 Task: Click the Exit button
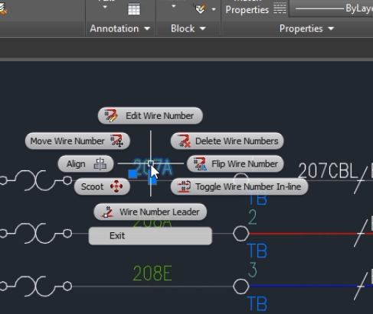(x=150, y=236)
